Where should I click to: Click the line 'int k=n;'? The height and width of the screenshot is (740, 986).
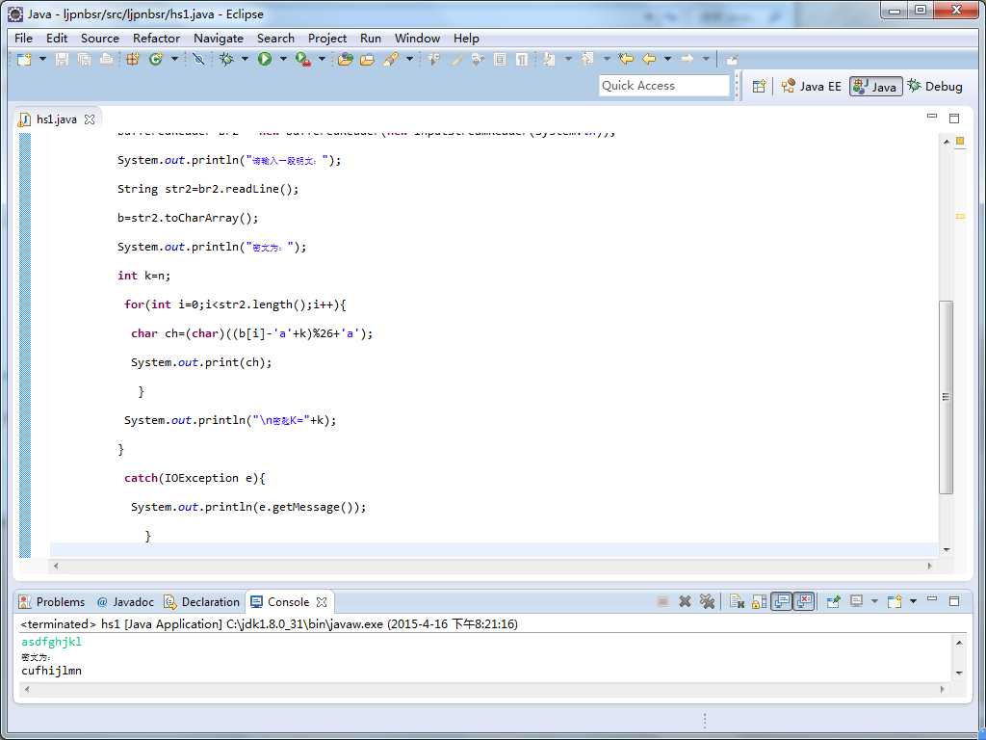tap(143, 276)
